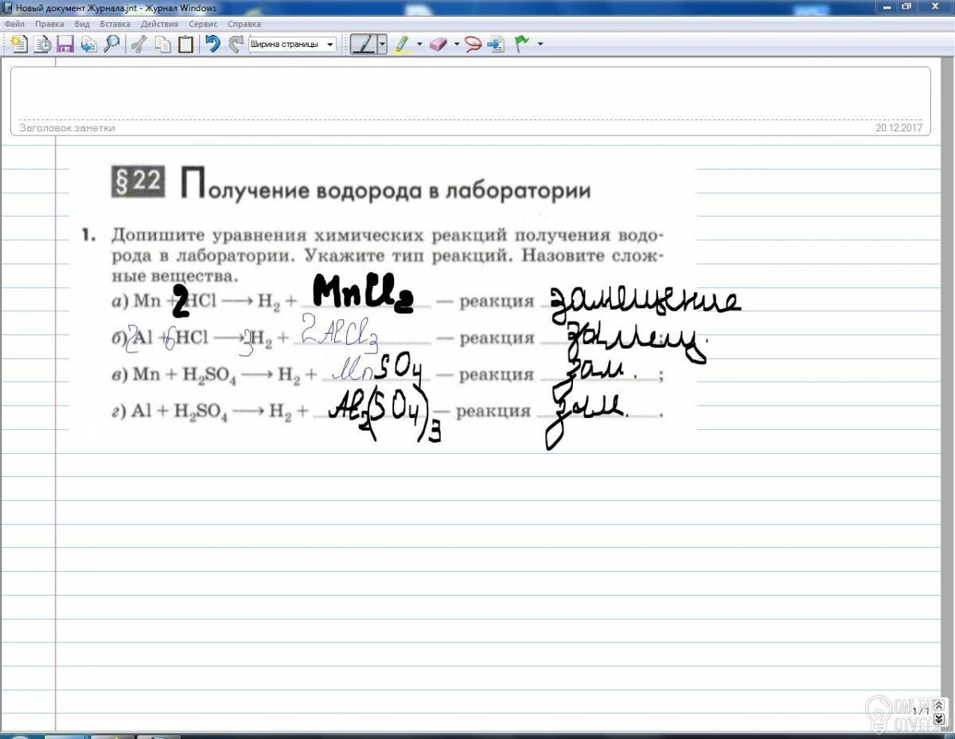Viewport: 955px width, 739px height.
Task: Open the Сервис menu
Action: (203, 24)
